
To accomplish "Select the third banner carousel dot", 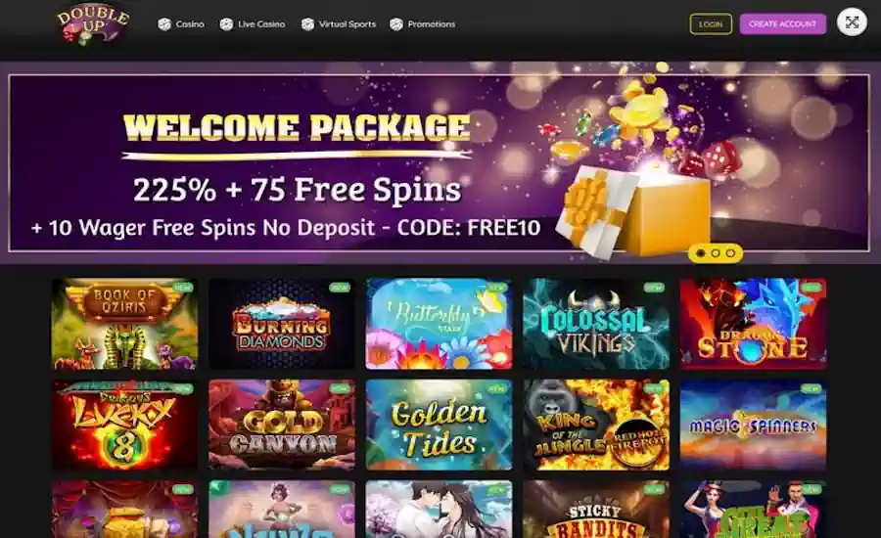I will tap(730, 253).
